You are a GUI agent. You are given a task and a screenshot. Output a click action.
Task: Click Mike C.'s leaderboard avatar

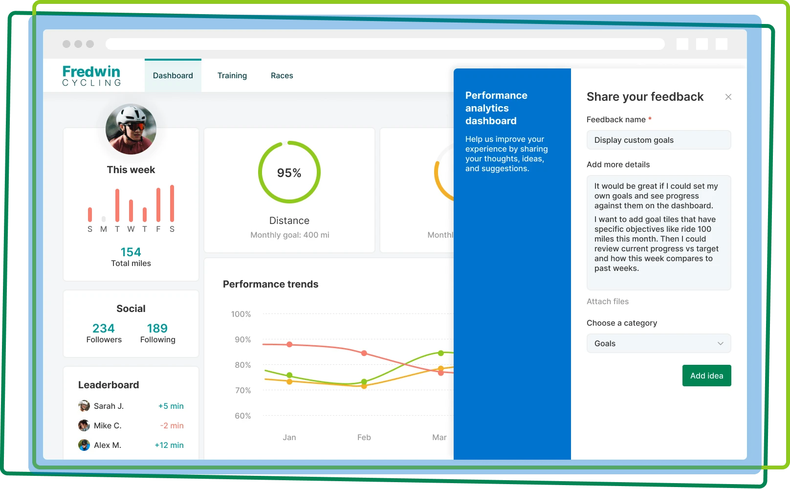pyautogui.click(x=83, y=425)
